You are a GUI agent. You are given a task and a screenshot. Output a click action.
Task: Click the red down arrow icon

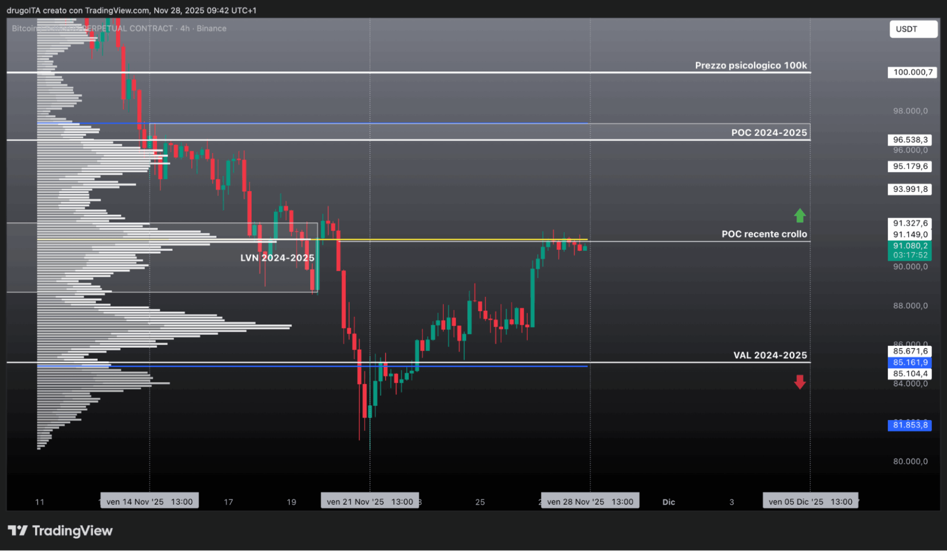800,382
